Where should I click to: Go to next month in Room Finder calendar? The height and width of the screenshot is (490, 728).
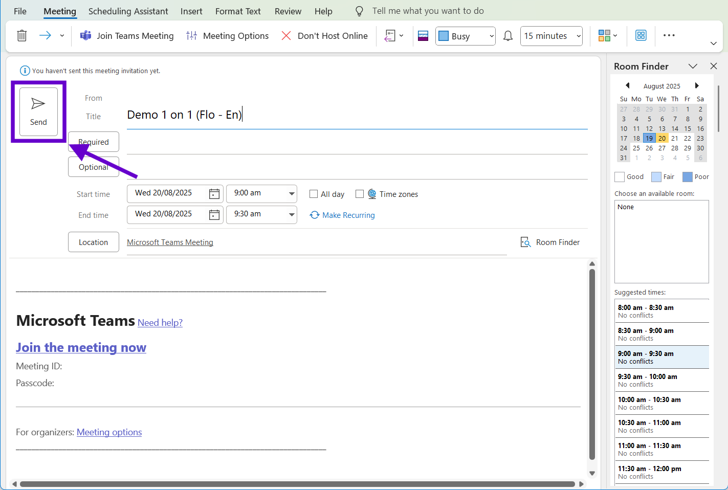click(696, 85)
